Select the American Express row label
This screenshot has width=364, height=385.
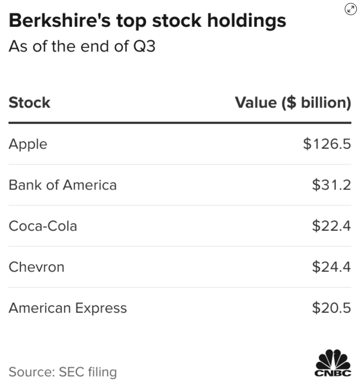[x=68, y=308]
